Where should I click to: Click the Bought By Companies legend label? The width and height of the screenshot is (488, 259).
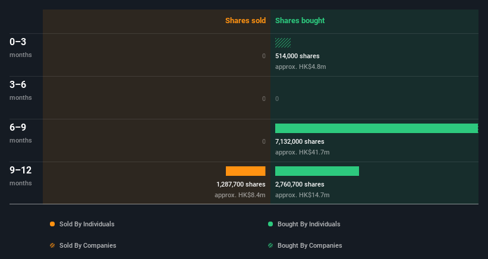coord(310,245)
